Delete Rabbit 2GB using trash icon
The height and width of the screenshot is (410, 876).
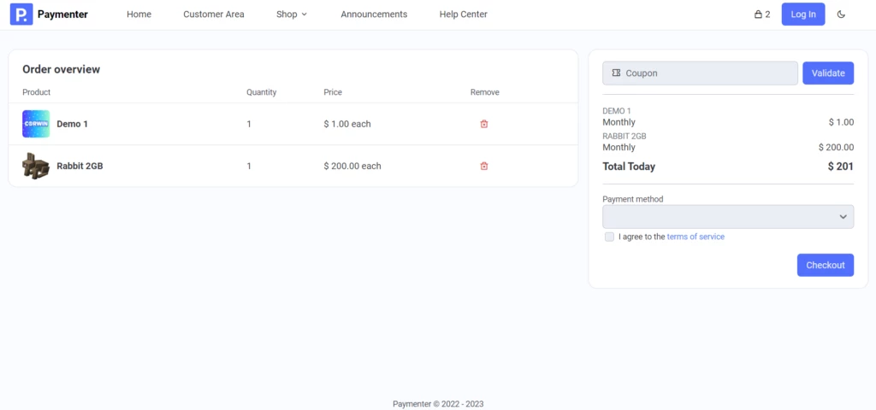pyautogui.click(x=484, y=166)
